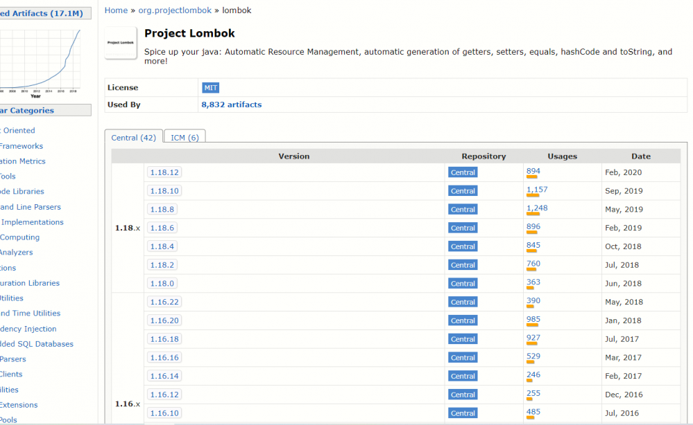Open the Line Parsers category link
The height and width of the screenshot is (425, 693).
pos(31,207)
